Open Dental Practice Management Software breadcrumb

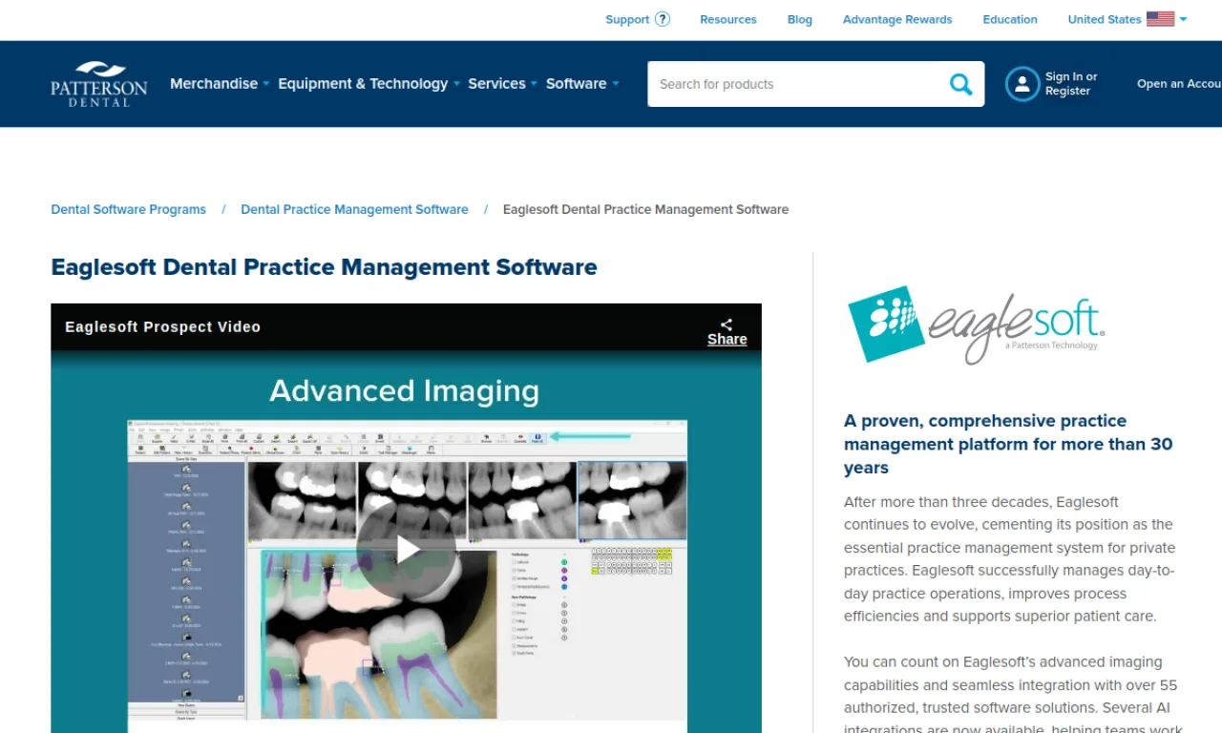click(354, 209)
